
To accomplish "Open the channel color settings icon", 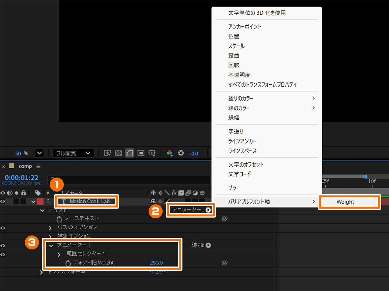I will 170,153.
